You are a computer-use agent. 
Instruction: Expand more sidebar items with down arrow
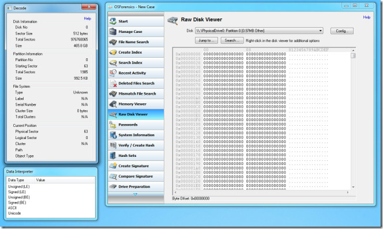tap(136, 194)
